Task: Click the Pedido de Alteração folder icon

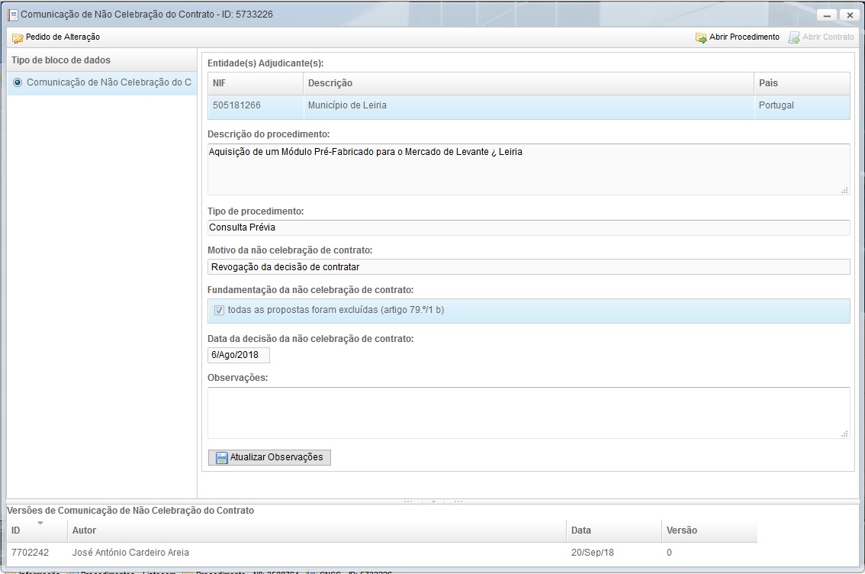Action: (x=18, y=37)
